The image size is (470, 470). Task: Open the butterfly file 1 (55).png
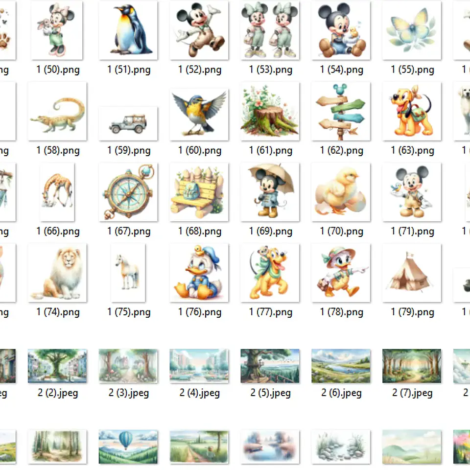point(412,30)
